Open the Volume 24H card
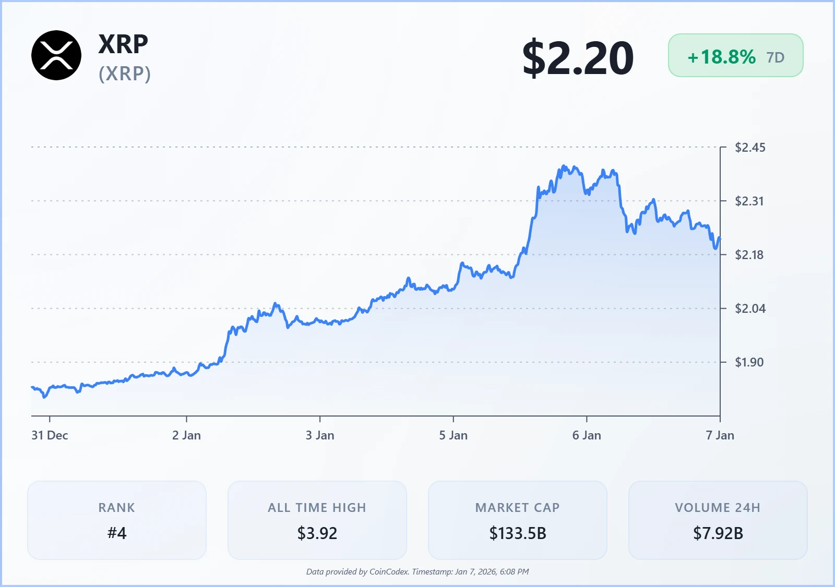 pos(718,520)
